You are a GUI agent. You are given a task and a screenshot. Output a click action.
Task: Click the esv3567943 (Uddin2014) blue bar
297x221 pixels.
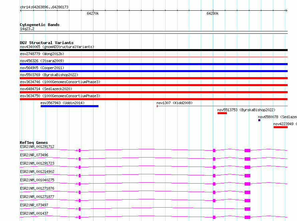pos(69,106)
